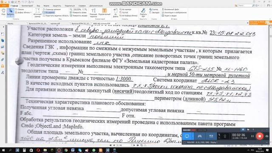
Task: Fit visible area (Подогнать видимую область)
Action: coord(56,16)
